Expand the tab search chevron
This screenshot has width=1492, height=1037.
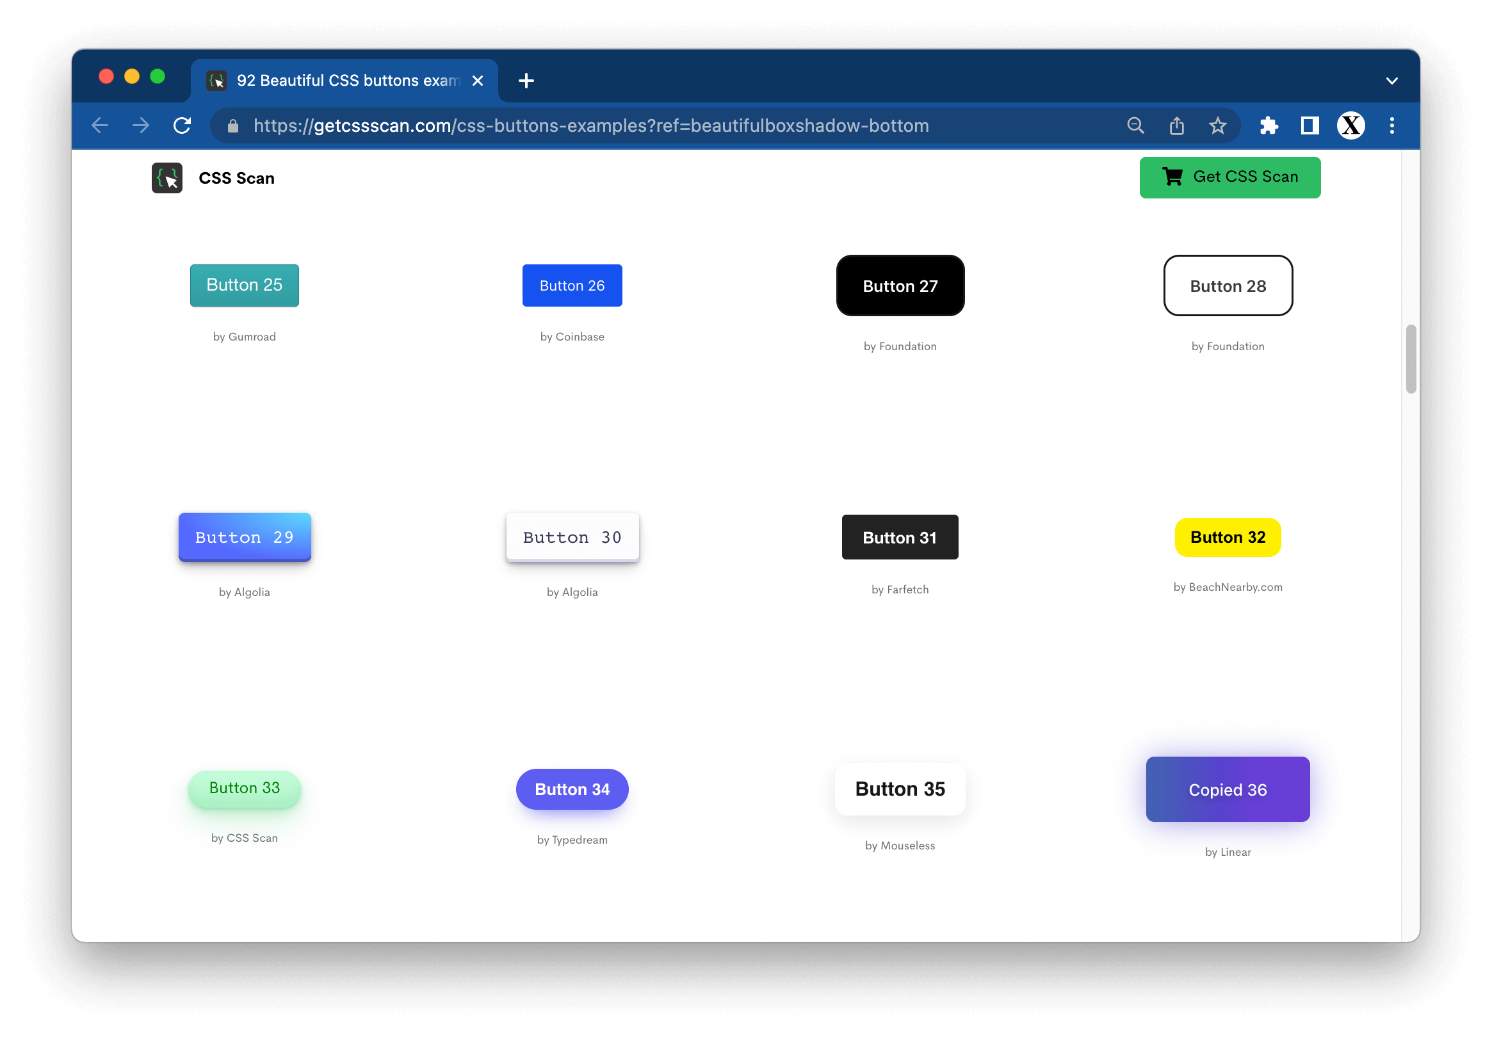[x=1392, y=81]
